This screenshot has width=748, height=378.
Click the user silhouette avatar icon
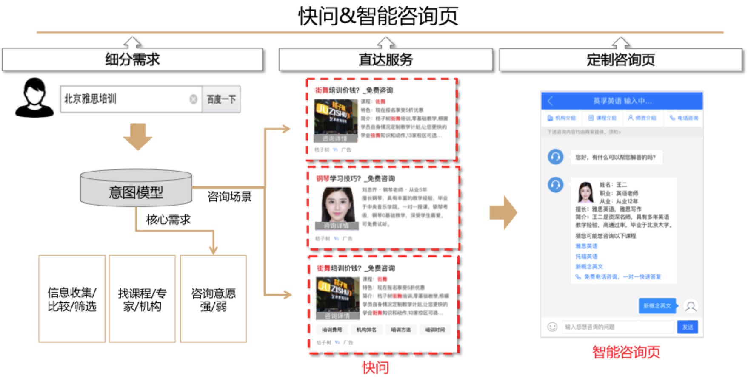[x=34, y=97]
